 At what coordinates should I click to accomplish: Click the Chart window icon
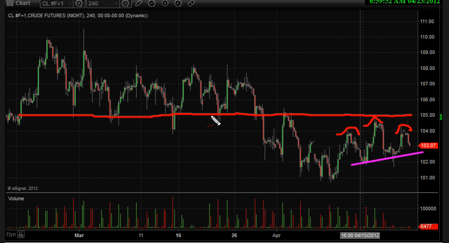click(8, 3)
